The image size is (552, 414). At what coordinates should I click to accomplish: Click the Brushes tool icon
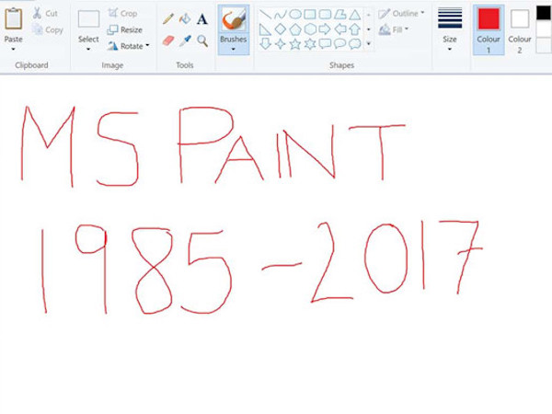[x=234, y=19]
